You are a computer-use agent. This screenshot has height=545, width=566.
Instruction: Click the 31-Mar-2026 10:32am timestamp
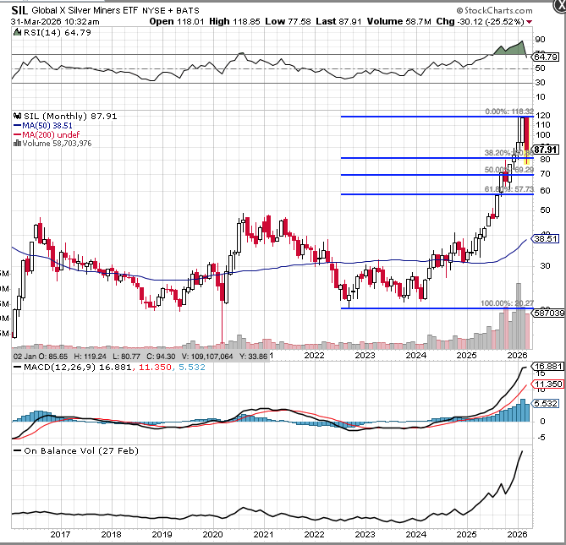pyautogui.click(x=55, y=22)
